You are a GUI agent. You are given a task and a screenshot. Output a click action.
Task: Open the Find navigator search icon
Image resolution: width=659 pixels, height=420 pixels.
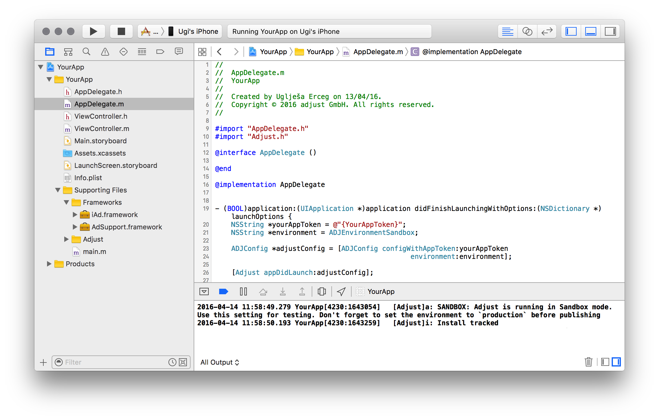click(86, 52)
